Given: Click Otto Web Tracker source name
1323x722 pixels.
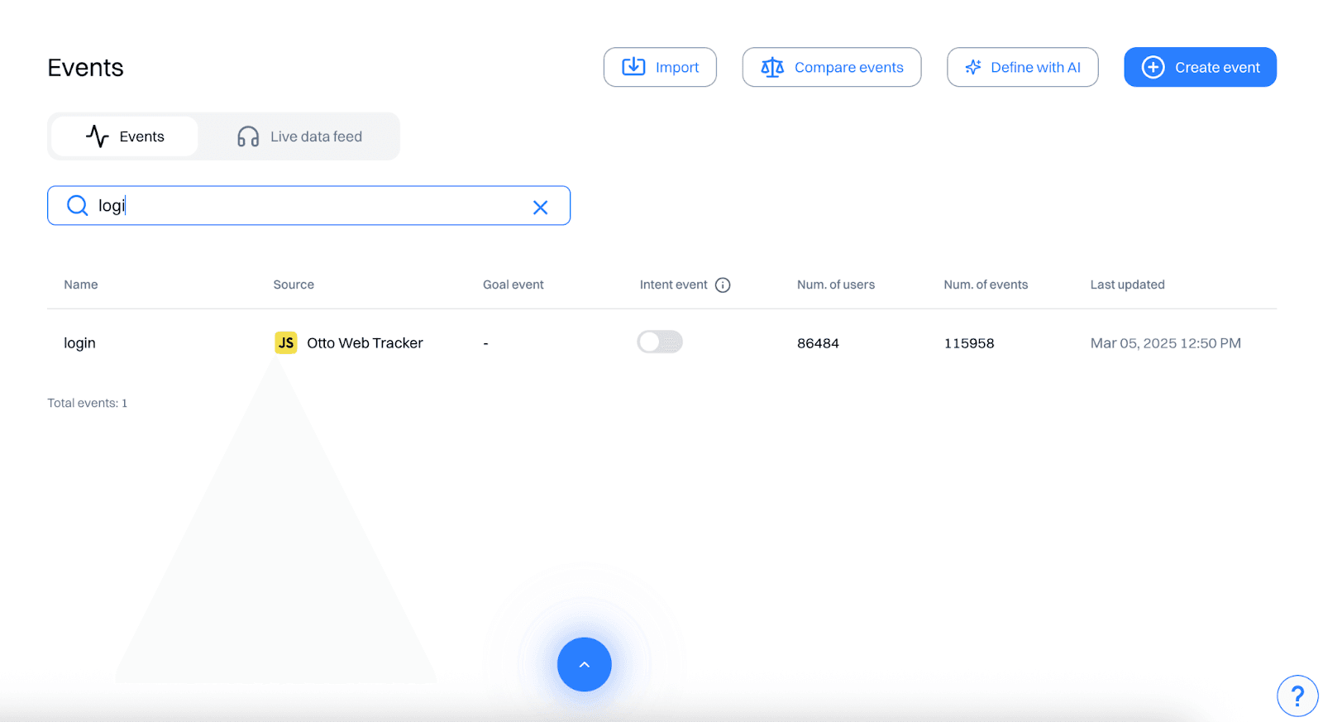Looking at the screenshot, I should [365, 343].
